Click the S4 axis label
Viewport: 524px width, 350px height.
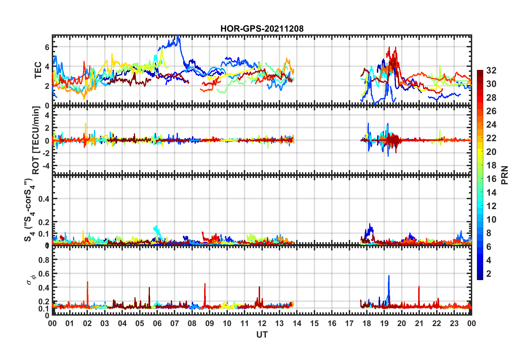click(29, 210)
